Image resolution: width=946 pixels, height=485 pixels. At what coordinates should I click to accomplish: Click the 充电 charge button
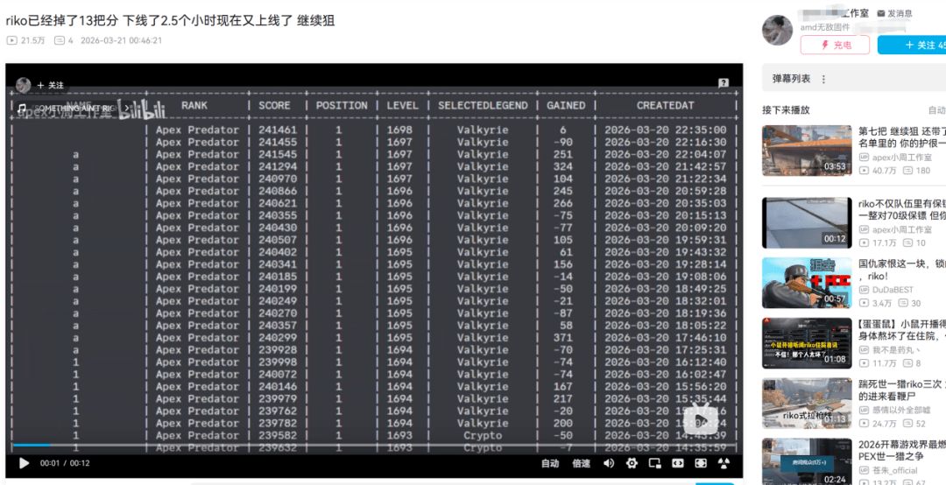point(835,45)
